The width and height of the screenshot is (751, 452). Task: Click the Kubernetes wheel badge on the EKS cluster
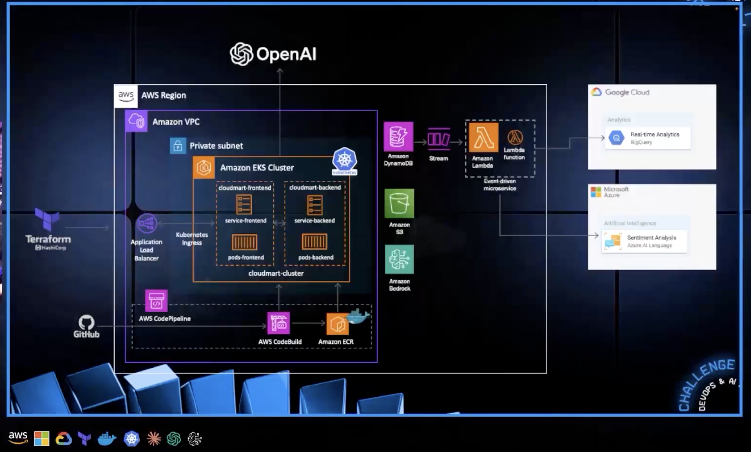[x=345, y=161]
